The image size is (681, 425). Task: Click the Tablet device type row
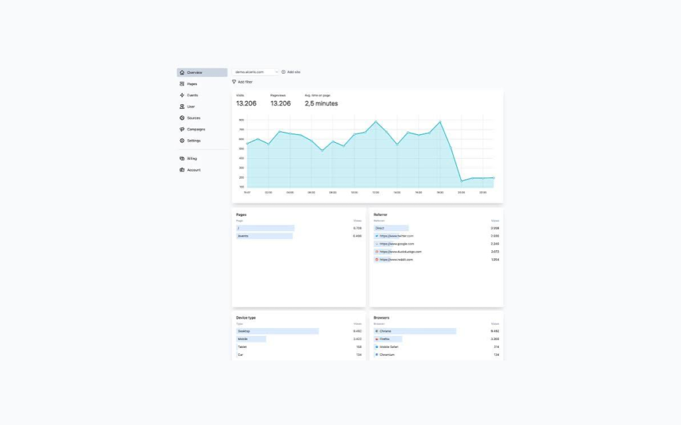tap(299, 347)
